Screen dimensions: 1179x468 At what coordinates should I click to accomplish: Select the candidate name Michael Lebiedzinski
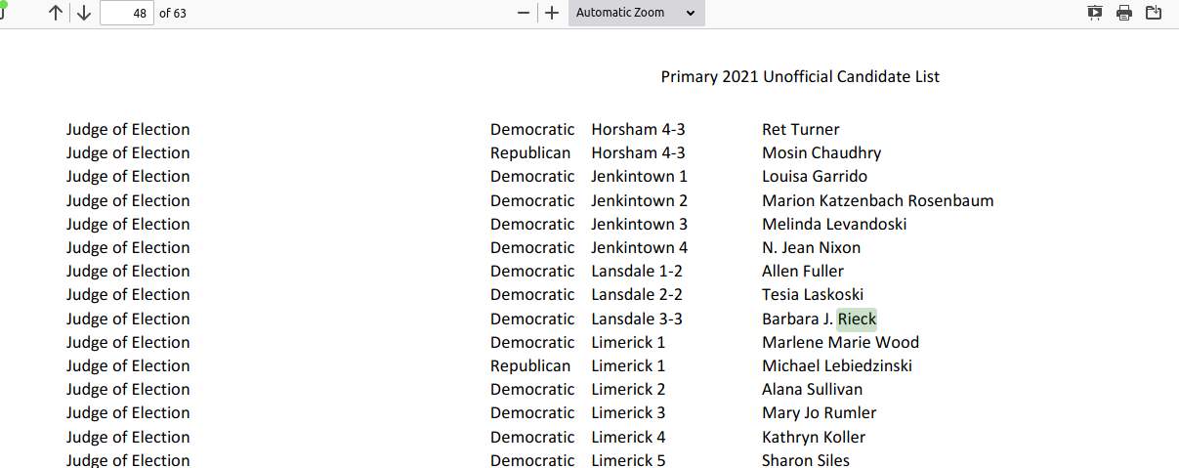click(837, 365)
